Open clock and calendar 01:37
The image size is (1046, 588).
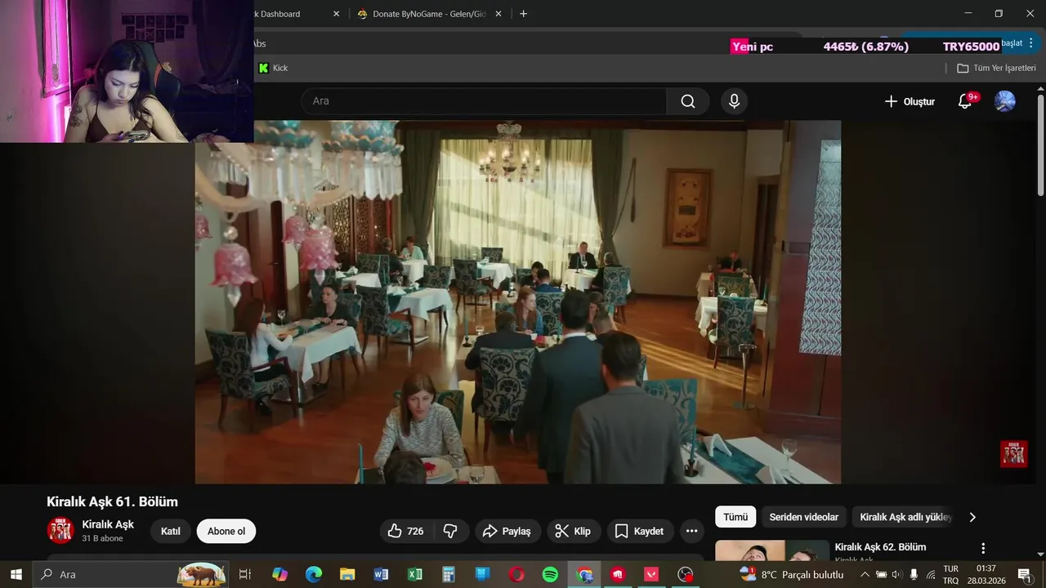(986, 575)
